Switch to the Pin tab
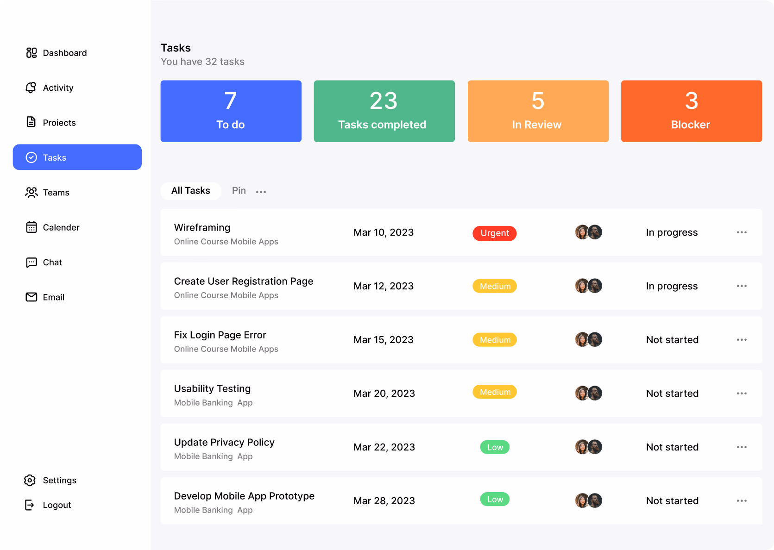774x550 pixels. pos(239,191)
